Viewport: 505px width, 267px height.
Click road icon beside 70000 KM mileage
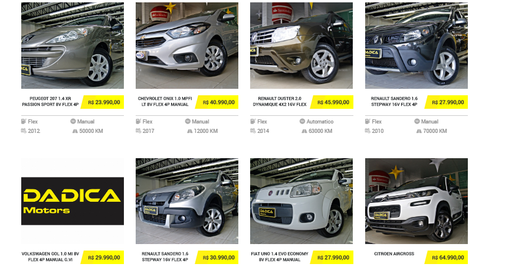(x=419, y=131)
